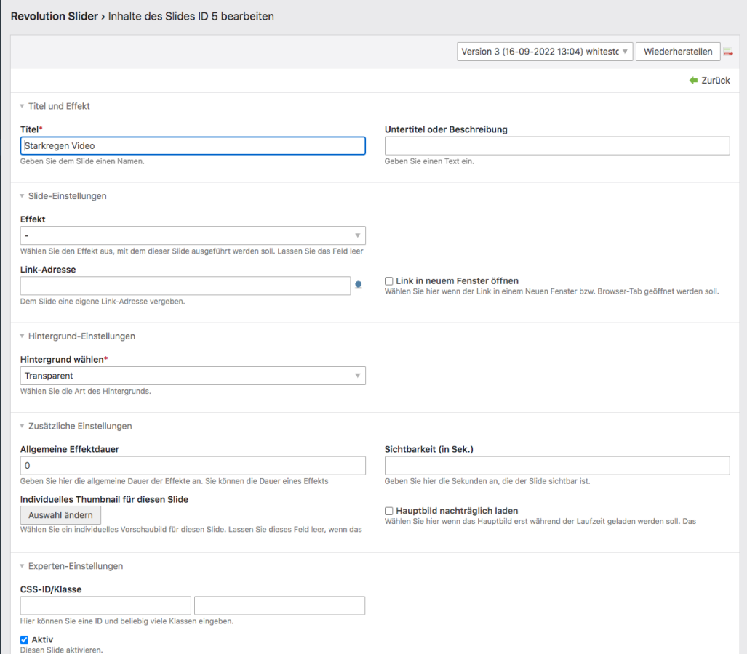747x654 pixels.
Task: Click the version compare icon beside Wiederherstellen
Action: tap(727, 52)
